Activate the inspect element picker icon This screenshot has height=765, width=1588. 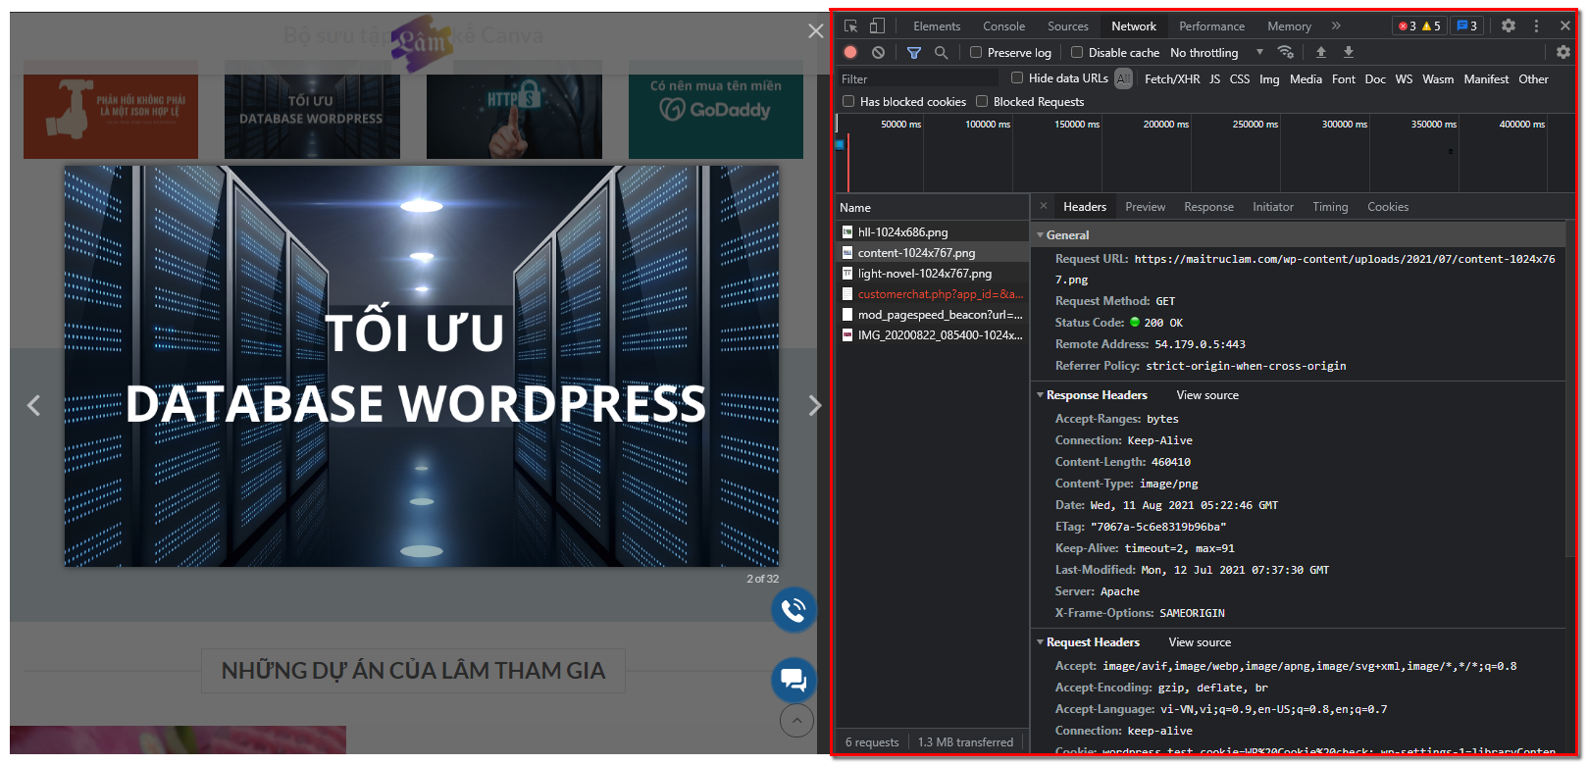850,26
